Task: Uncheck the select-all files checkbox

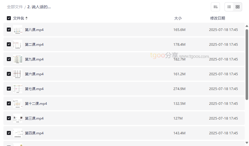Action: coord(9,18)
